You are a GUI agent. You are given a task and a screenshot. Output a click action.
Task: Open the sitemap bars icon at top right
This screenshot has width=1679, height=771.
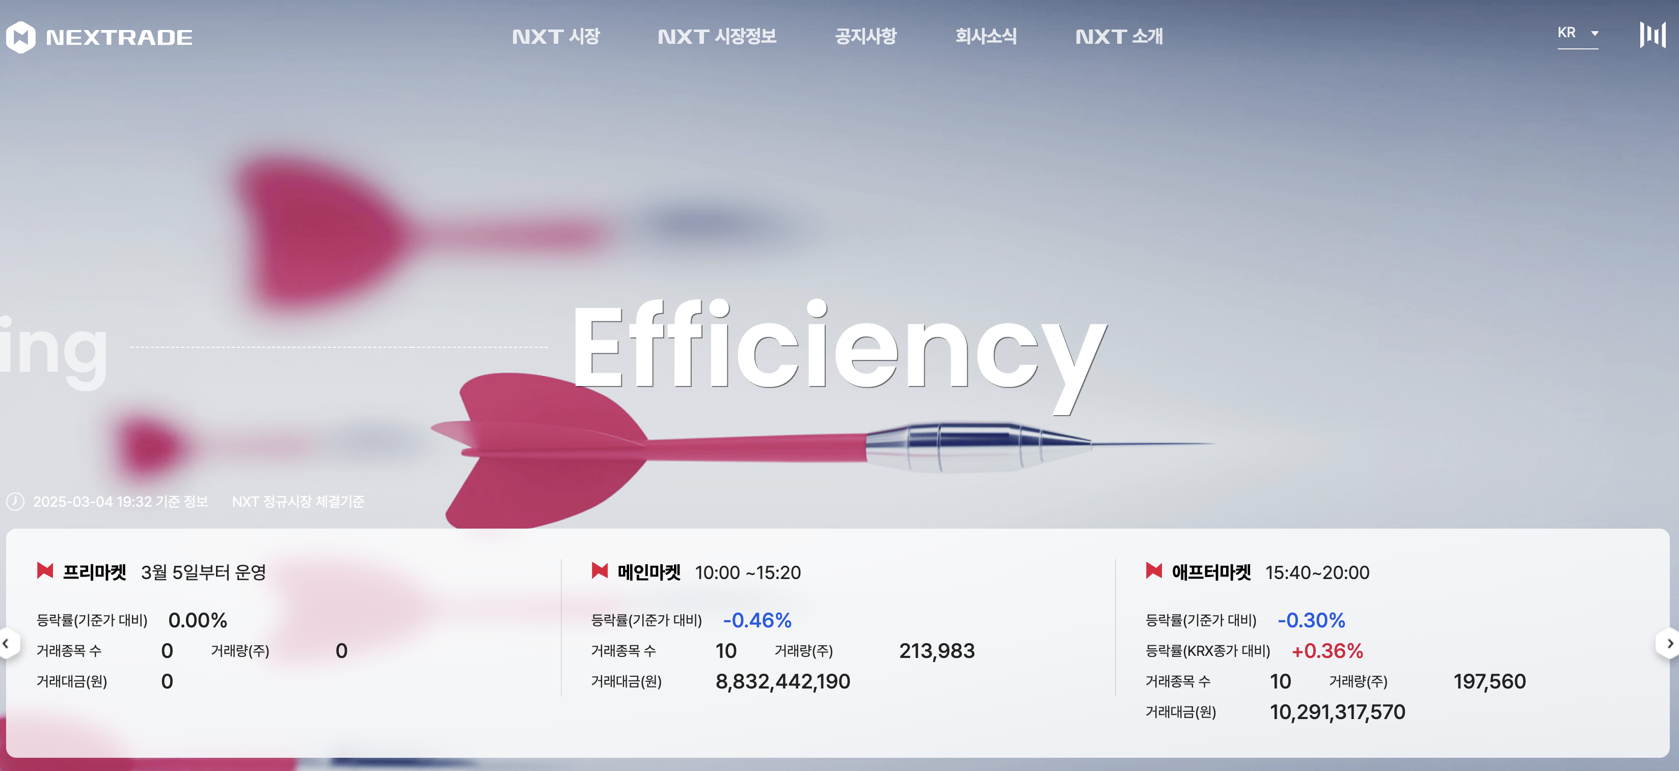click(x=1653, y=35)
